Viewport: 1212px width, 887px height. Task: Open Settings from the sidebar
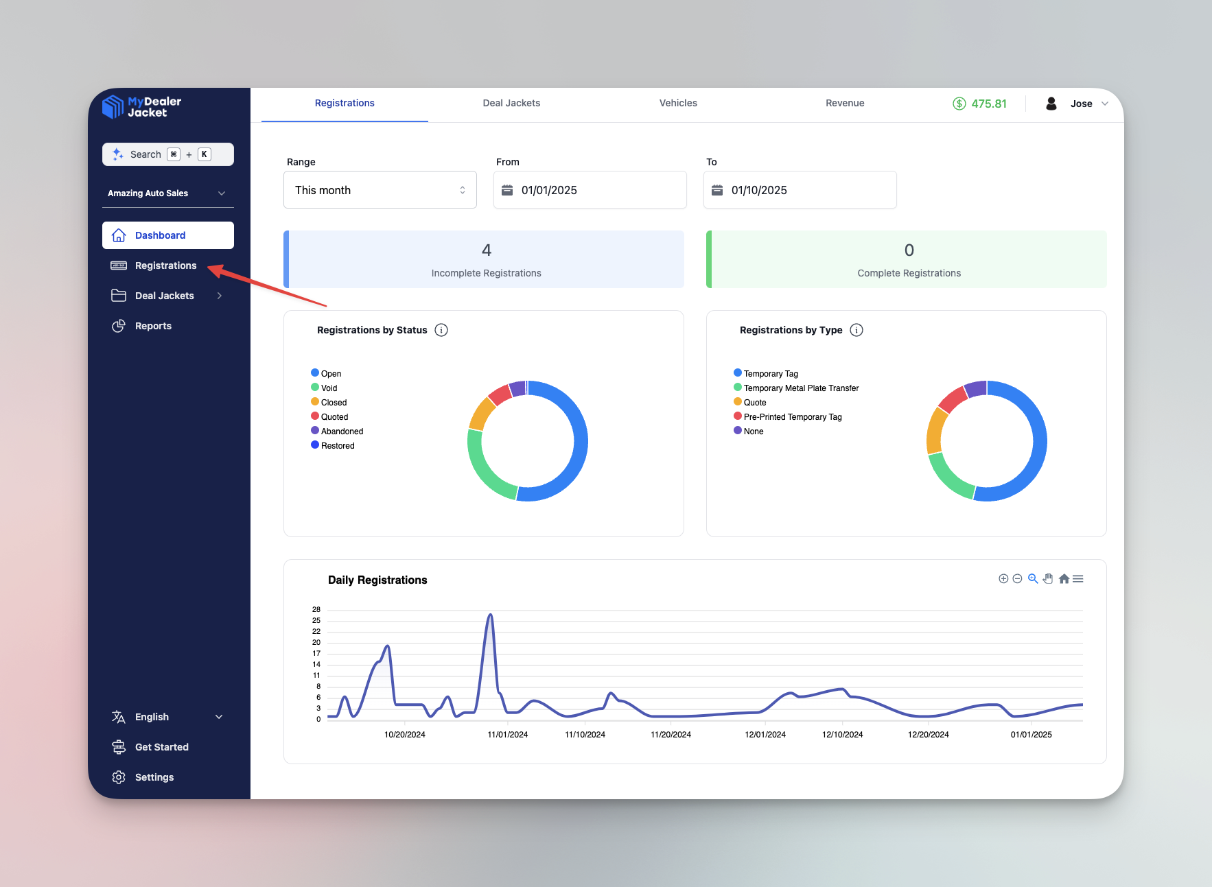point(154,777)
